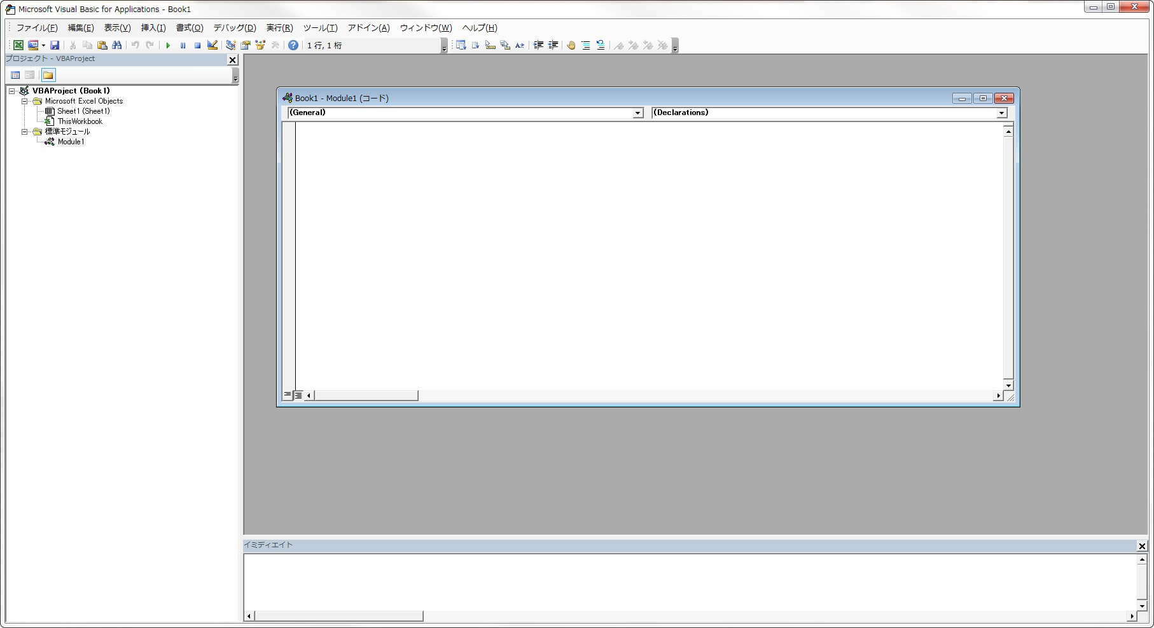Switch to Procedure View button

pos(288,395)
